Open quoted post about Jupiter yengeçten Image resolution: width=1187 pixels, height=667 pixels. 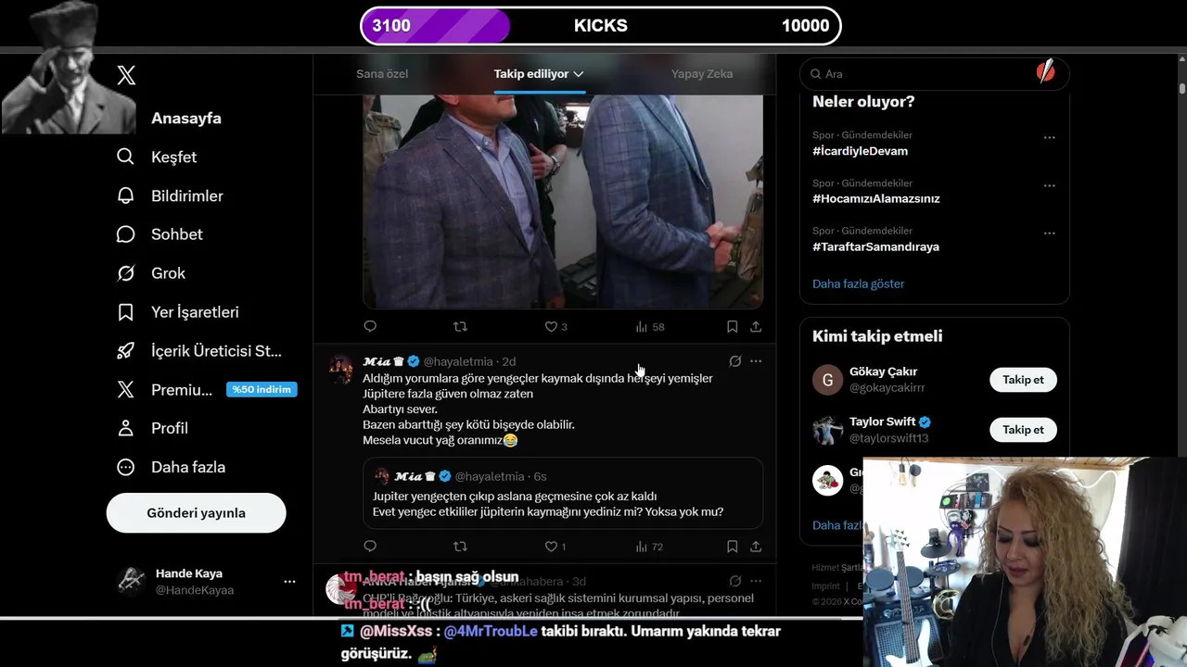click(x=563, y=493)
